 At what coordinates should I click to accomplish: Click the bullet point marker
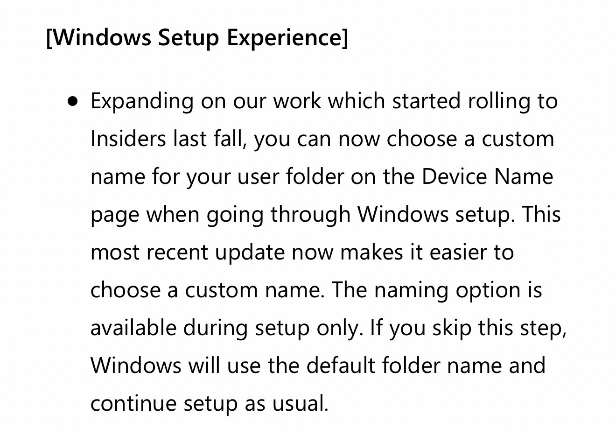click(x=72, y=101)
